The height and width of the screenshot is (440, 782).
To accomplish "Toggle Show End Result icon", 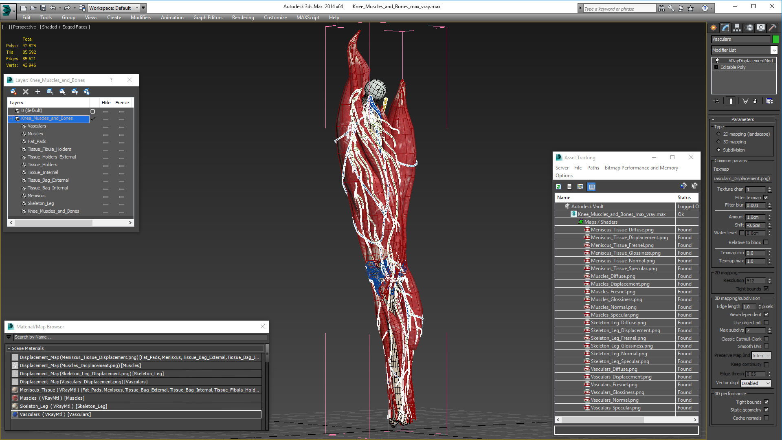I will click(731, 101).
